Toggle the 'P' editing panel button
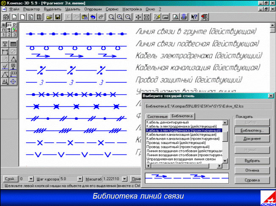Viewport: 276px width, 206px height. click(x=14, y=25)
